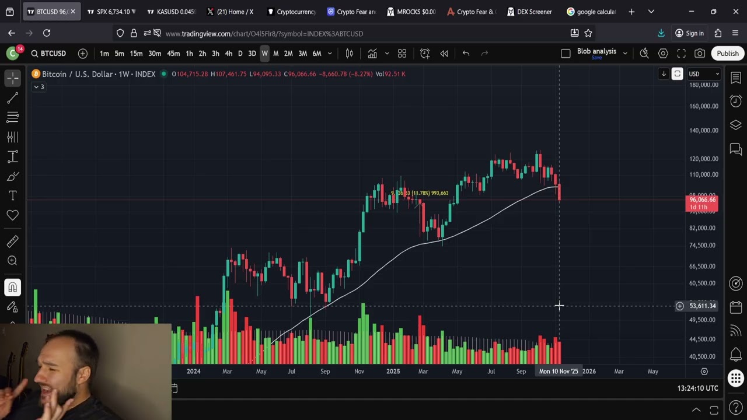Open the chats panel in right sidebar
The height and width of the screenshot is (420, 747).
tap(735, 149)
